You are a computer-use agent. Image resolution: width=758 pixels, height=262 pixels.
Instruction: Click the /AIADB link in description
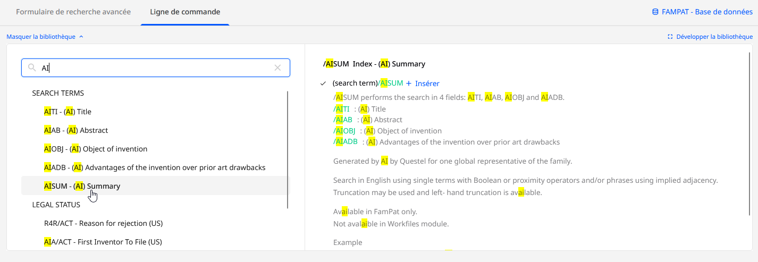coord(346,142)
